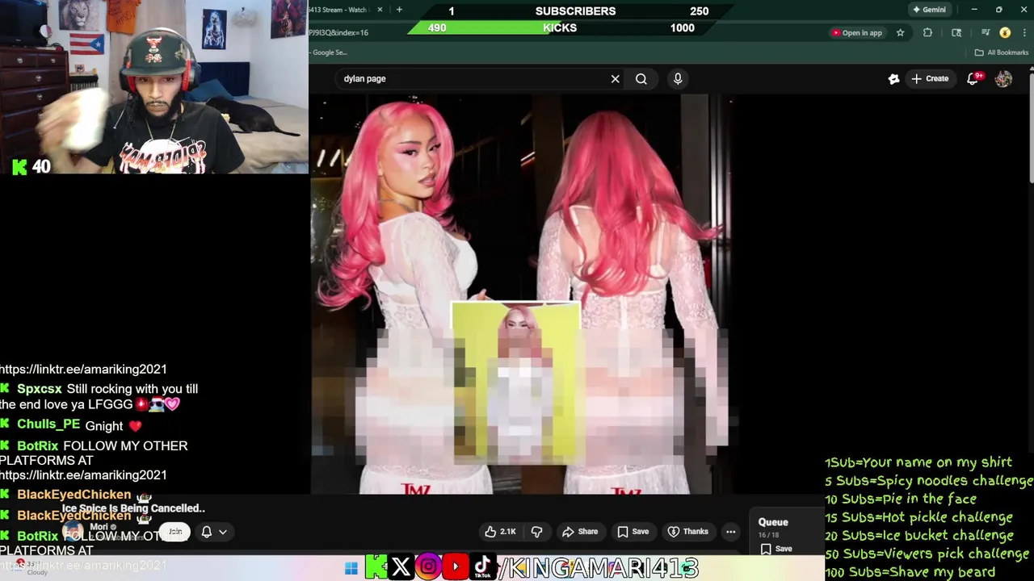This screenshot has height=581, width=1034.
Task: Open Gemini in the Chrome title bar
Action: (928, 10)
